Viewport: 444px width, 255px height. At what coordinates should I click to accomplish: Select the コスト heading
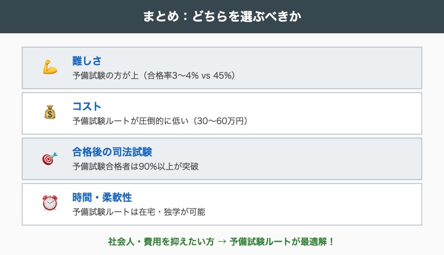pos(87,106)
